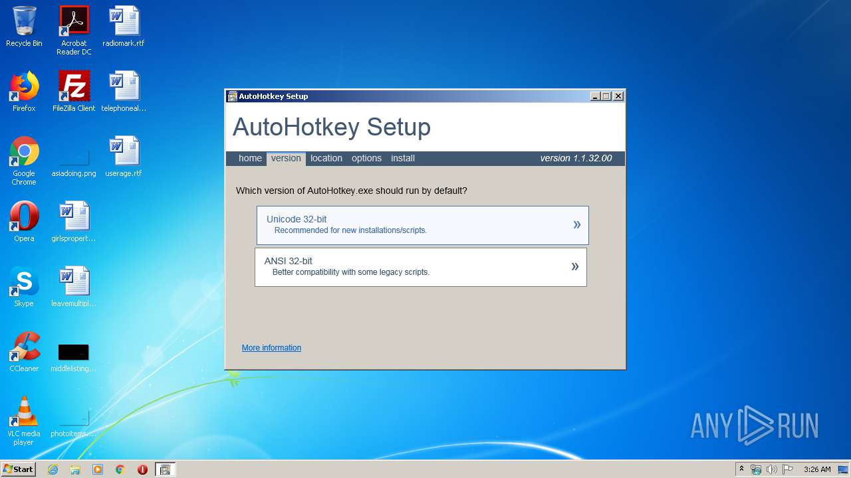This screenshot has height=478, width=851.
Task: Open Internet Explorer in taskbar
Action: (x=53, y=469)
